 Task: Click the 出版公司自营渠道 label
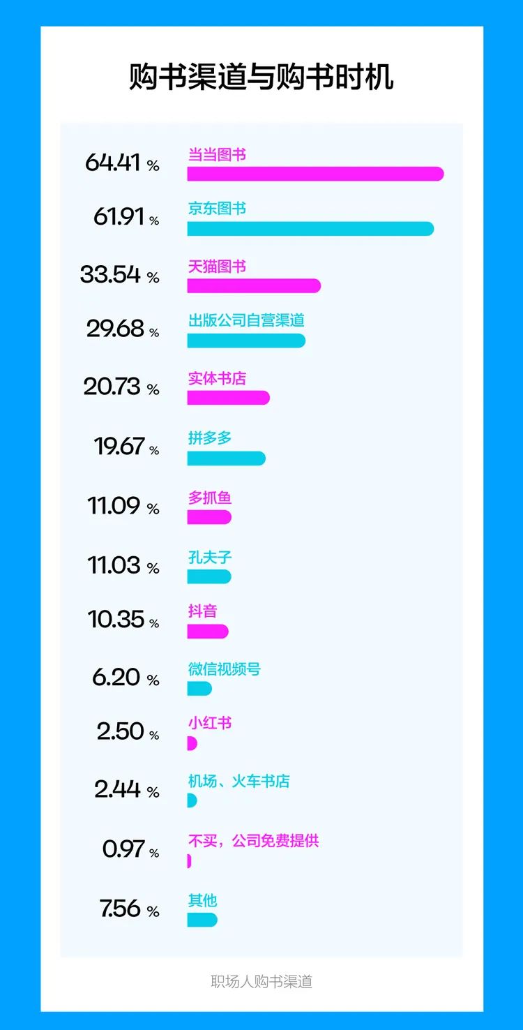(x=246, y=321)
